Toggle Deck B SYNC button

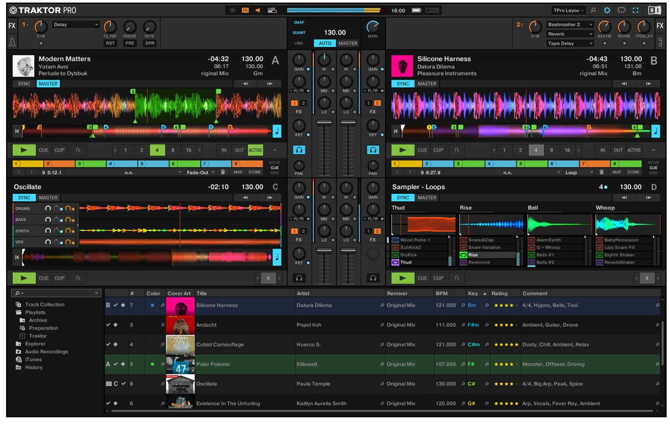(x=403, y=84)
